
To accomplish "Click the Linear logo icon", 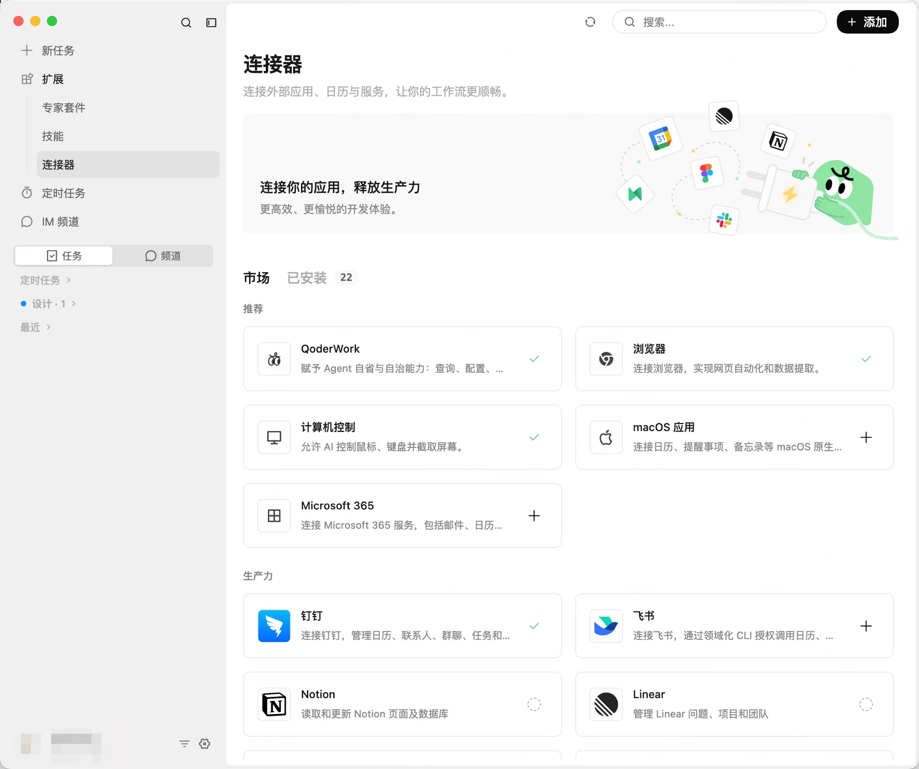I will (x=606, y=704).
